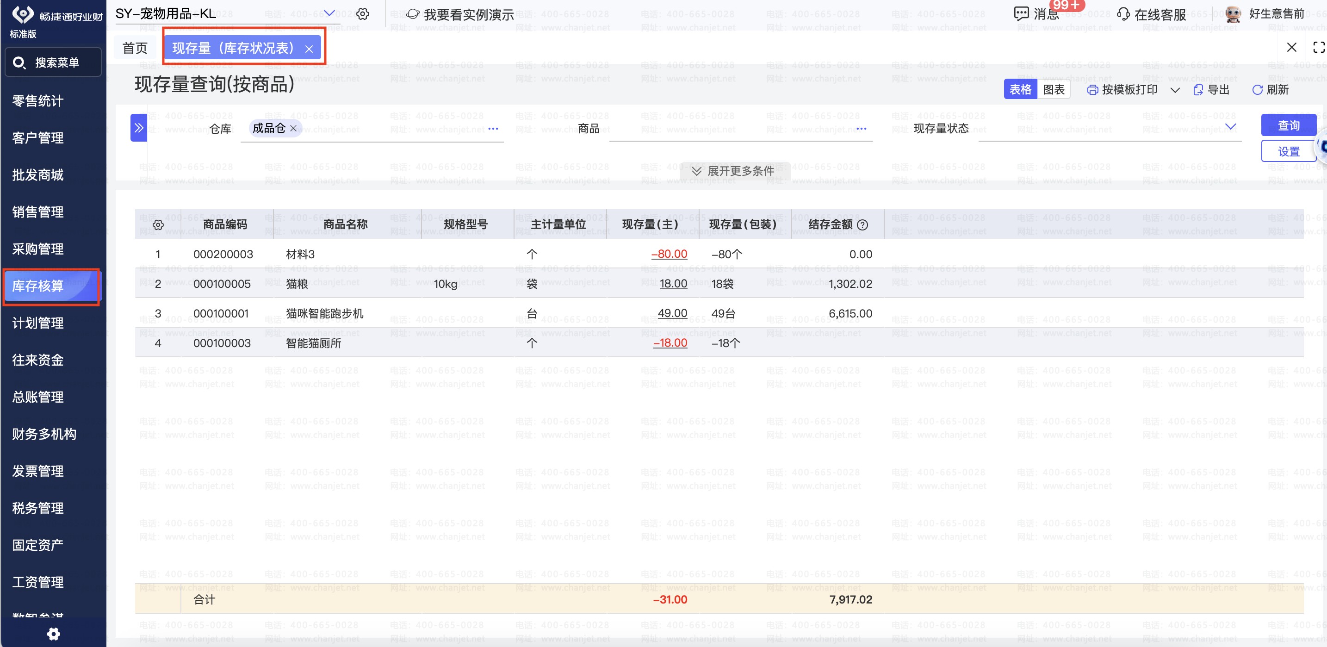This screenshot has width=1327, height=647.
Task: Open warehouse selector ellipsis
Action: (493, 128)
